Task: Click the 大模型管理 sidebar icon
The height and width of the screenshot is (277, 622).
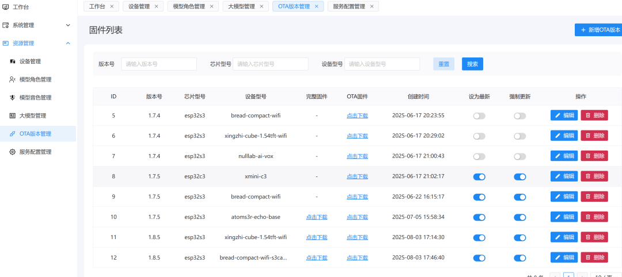Action: pos(13,116)
